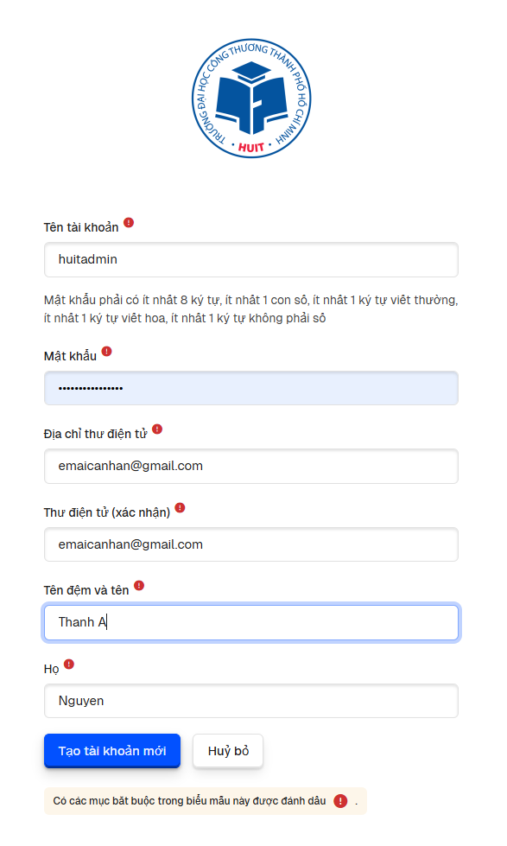Click required-field icon in bottom notice

[340, 801]
